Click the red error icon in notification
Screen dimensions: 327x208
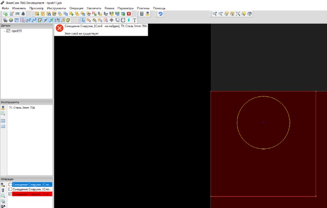tap(60, 28)
